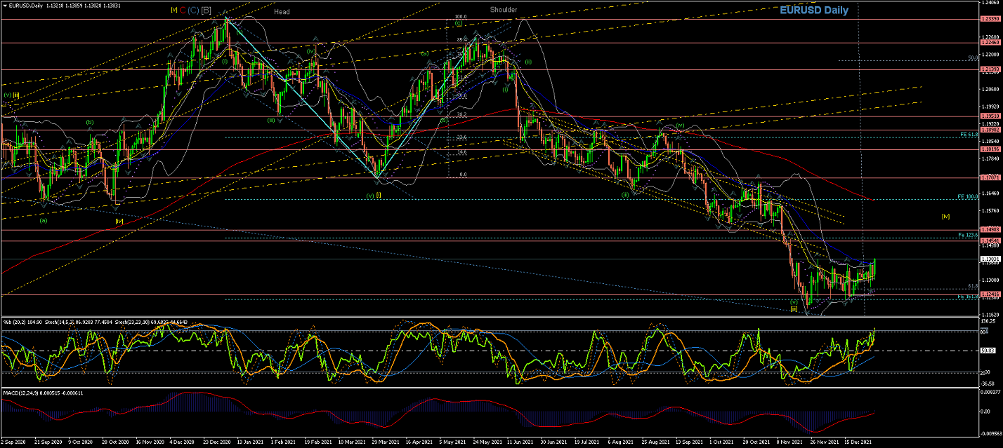
Task: Click the "Head" pattern text label
Action: pyautogui.click(x=282, y=12)
